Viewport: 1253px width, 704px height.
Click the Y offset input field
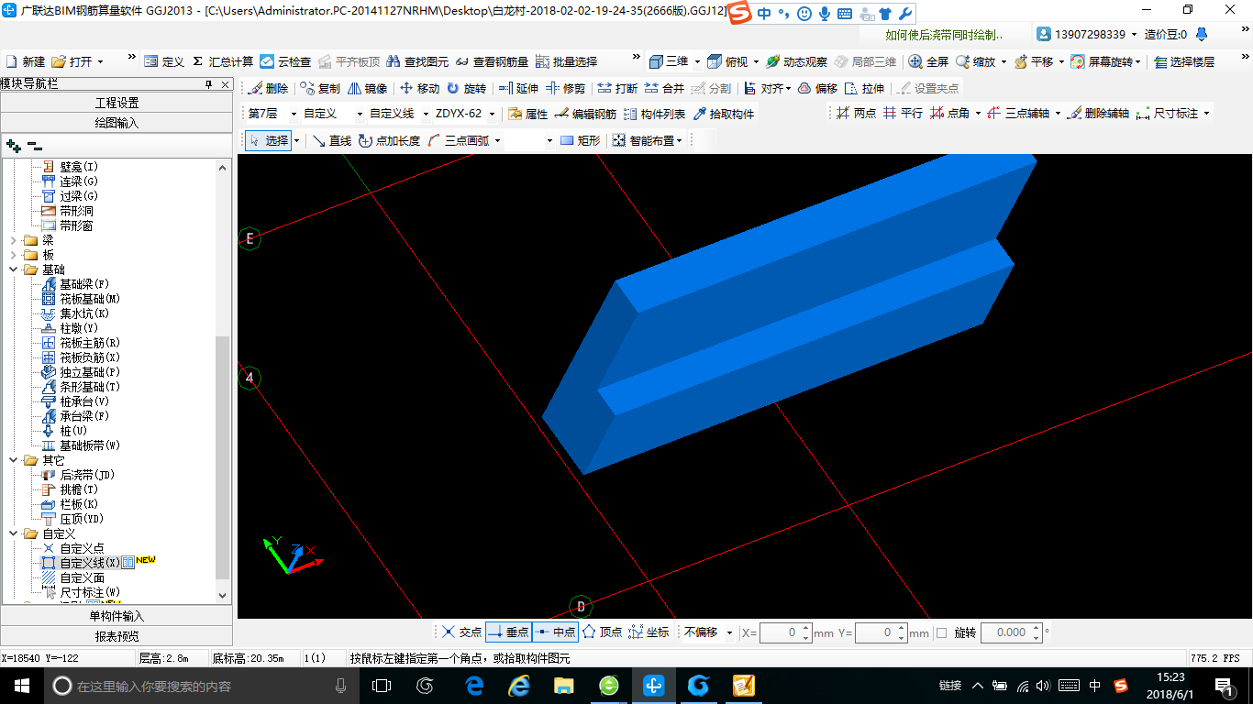point(879,632)
